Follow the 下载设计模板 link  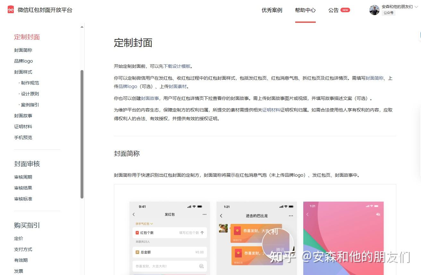(177, 66)
